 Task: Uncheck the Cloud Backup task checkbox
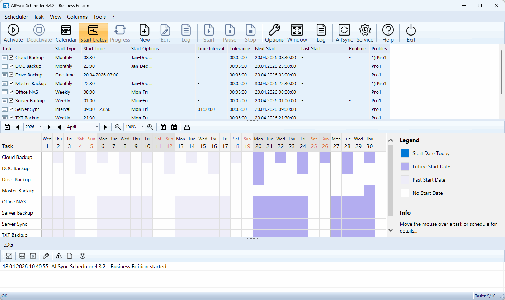tap(11, 57)
